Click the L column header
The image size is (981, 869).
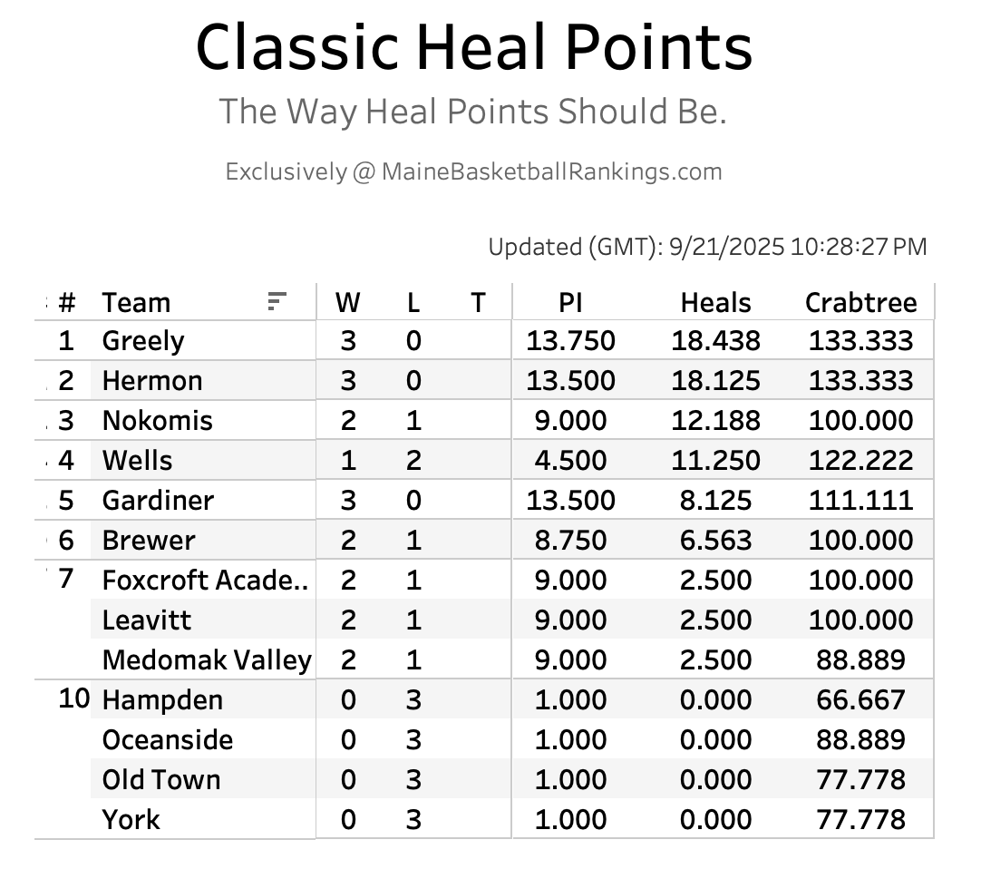413,302
